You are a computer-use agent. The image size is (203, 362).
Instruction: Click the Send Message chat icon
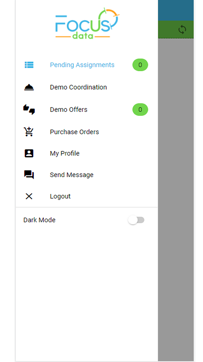29,175
